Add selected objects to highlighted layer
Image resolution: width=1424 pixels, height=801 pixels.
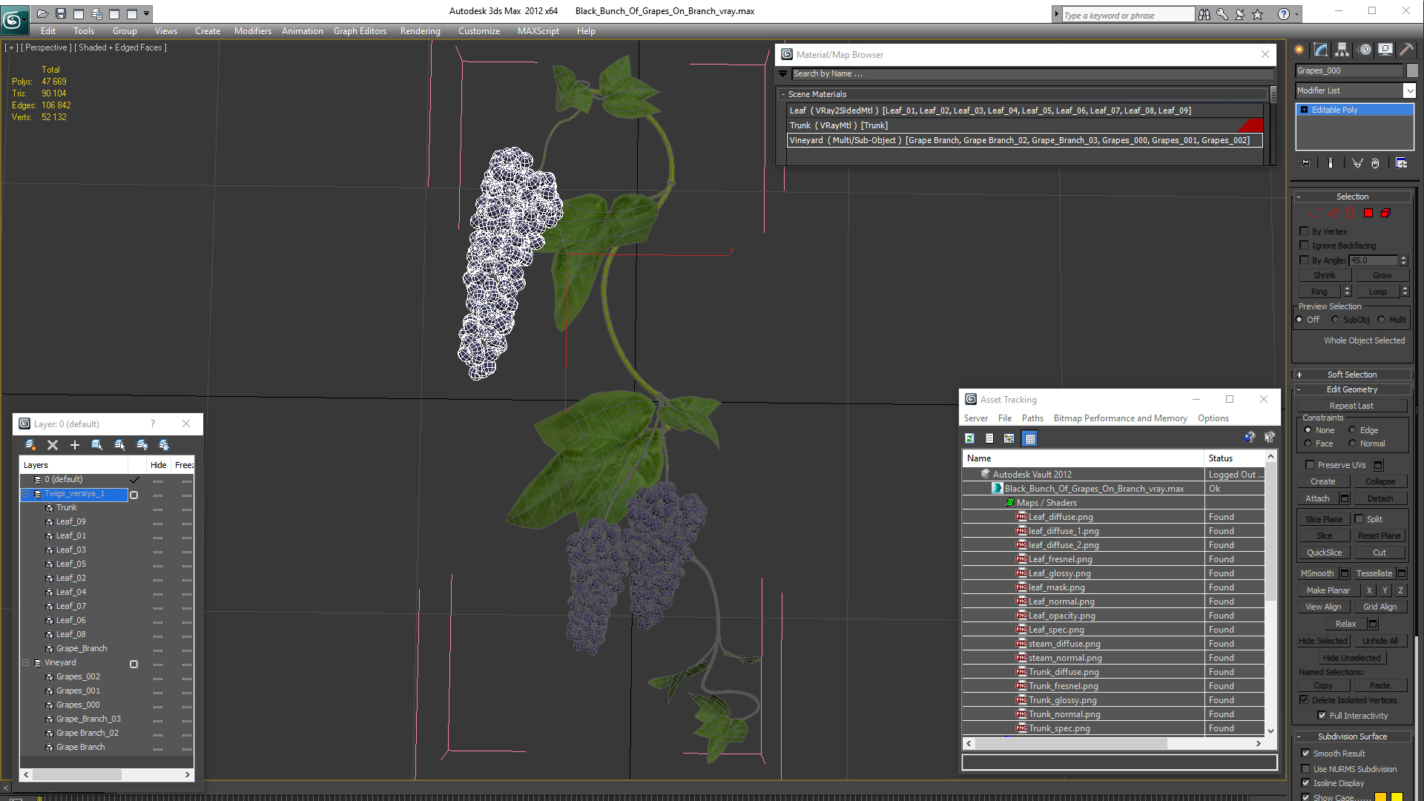pos(75,445)
